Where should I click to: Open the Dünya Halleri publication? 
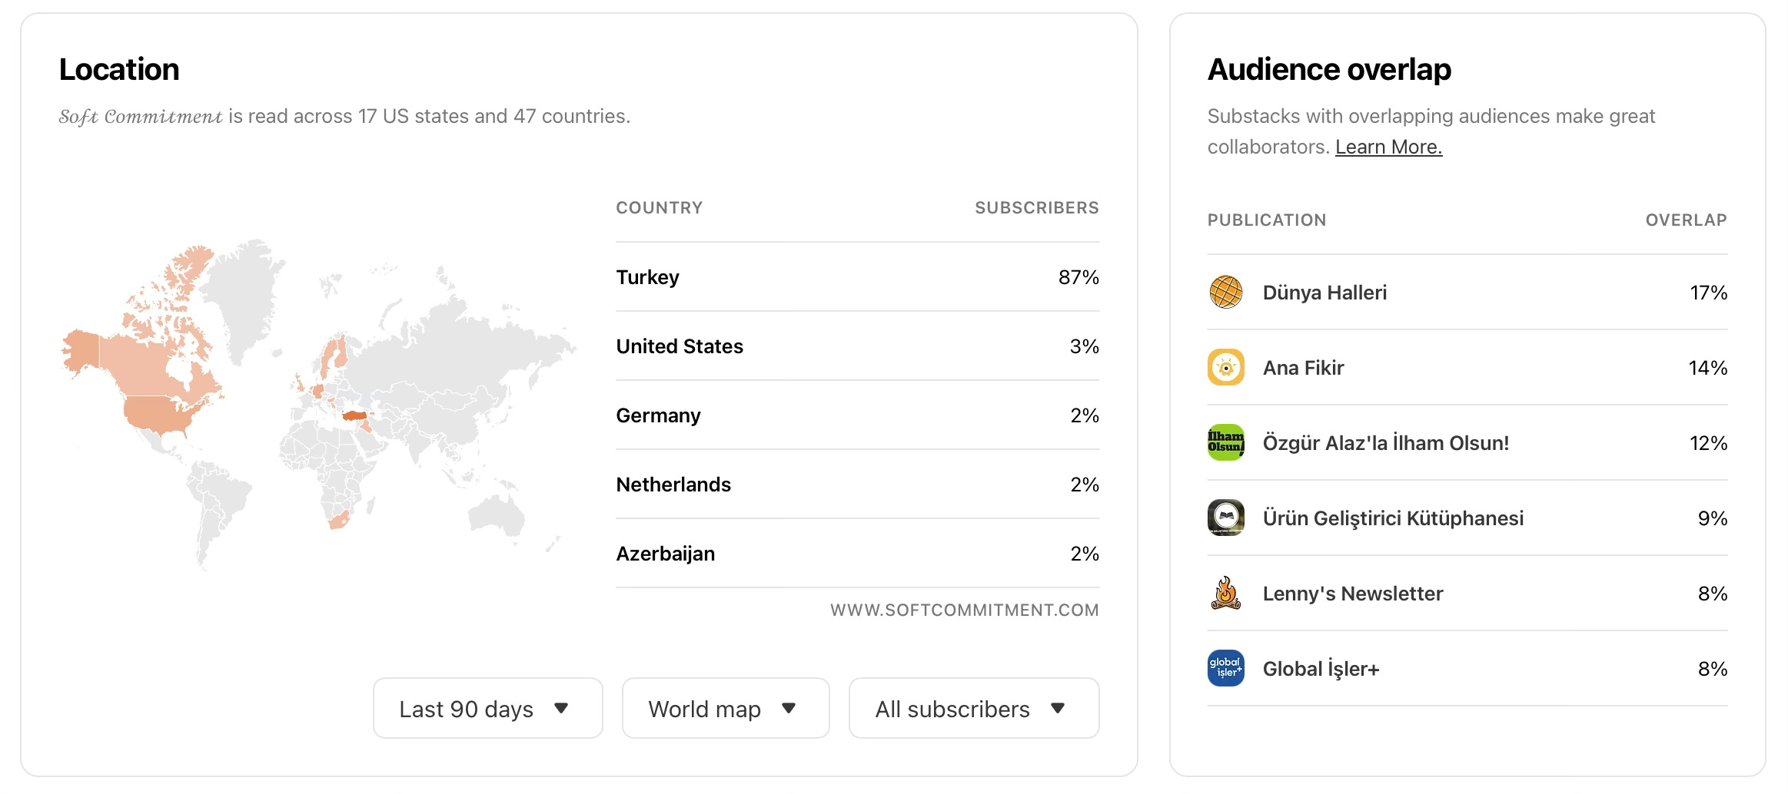(x=1324, y=293)
